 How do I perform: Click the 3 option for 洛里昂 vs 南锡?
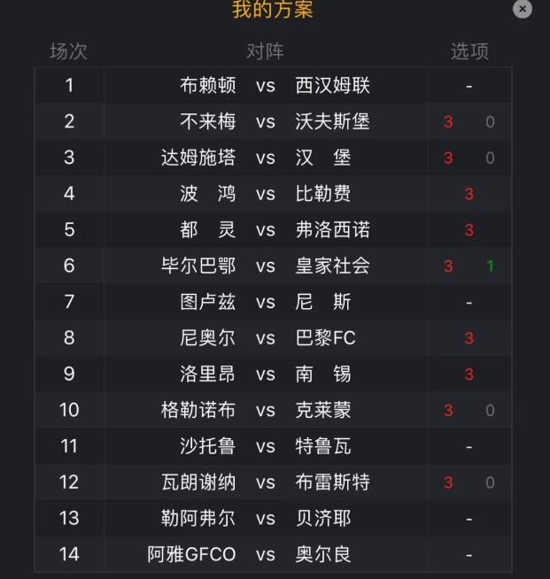point(469,374)
